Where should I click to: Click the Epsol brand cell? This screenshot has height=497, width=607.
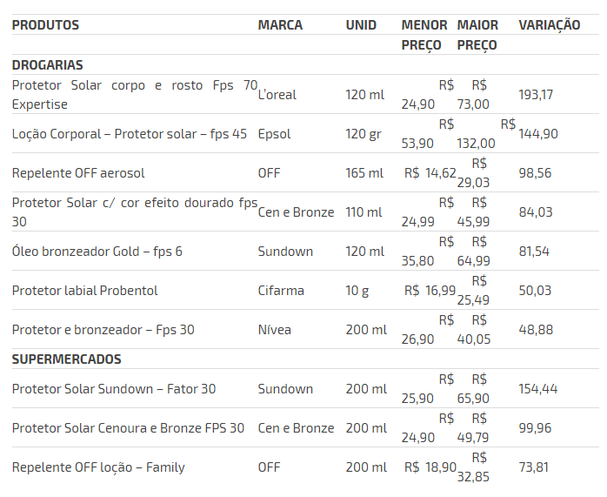click(274, 134)
